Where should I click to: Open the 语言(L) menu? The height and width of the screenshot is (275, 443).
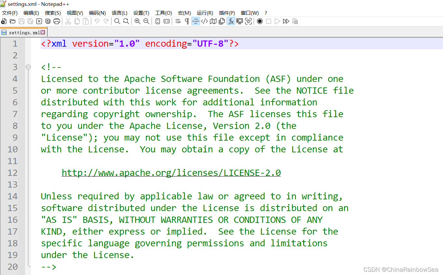[x=120, y=13]
